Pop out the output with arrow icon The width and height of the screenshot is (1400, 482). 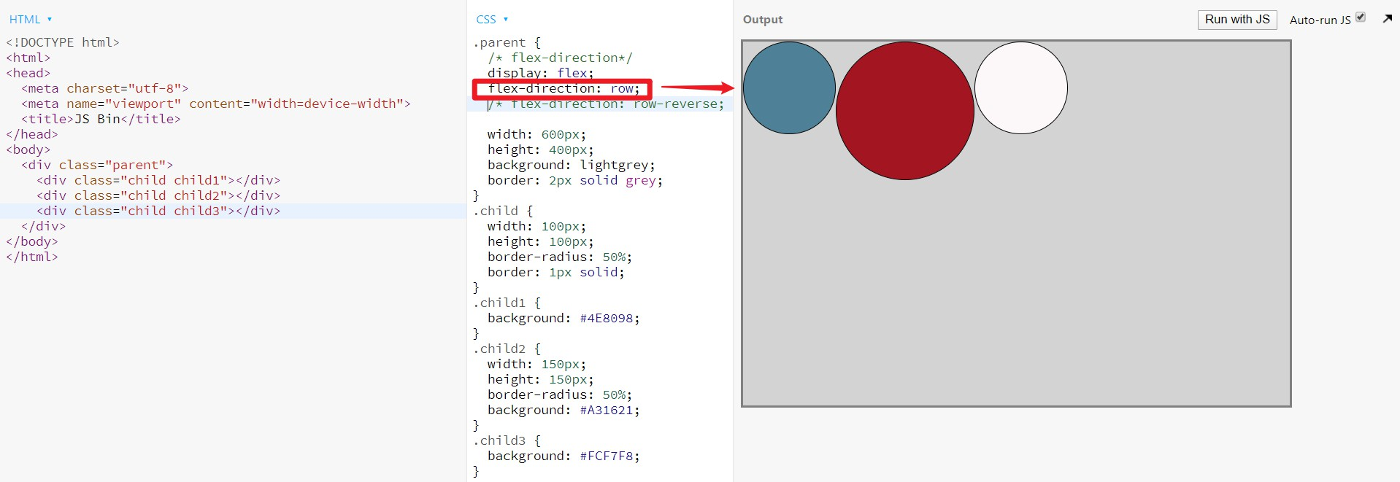click(x=1387, y=19)
